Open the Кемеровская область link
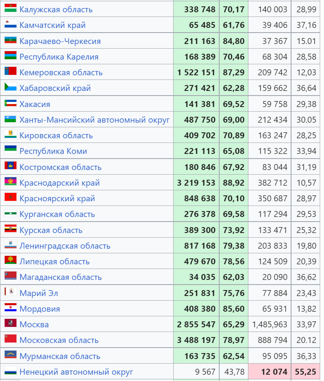Screen dimensions: 324x381 tap(61, 72)
